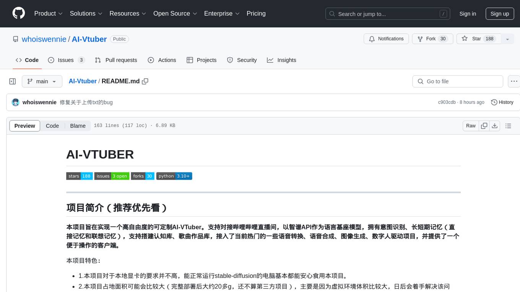
Task: Click the issues 3 open badge
Action: tap(112, 176)
